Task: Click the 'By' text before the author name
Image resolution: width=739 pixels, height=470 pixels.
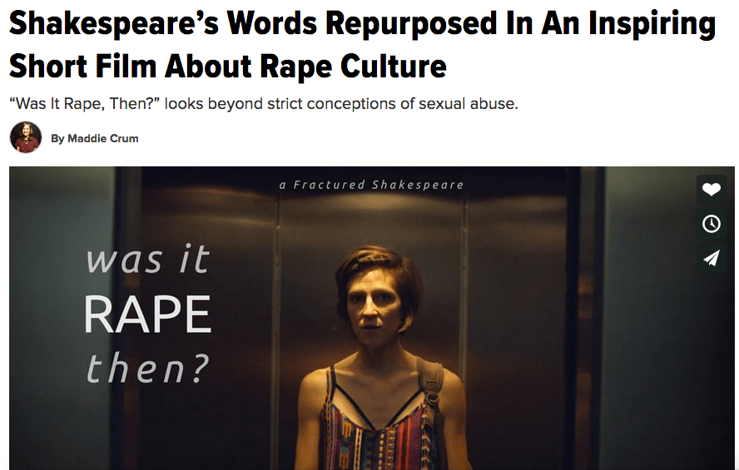Action: click(x=57, y=138)
